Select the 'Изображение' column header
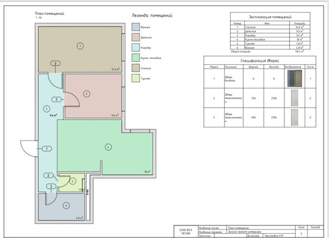The image size is (329, 238). 294,67
